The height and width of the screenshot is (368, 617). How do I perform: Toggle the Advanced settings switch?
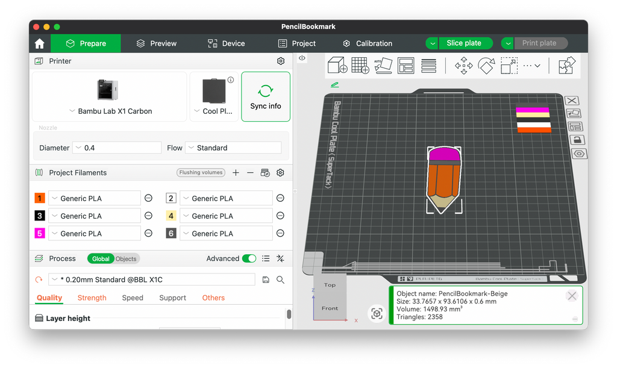coord(249,258)
